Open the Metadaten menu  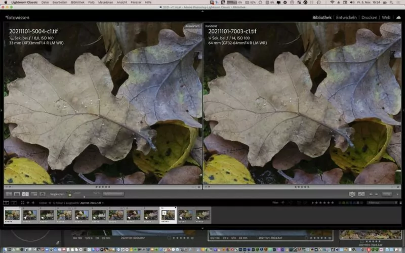[x=105, y=3]
